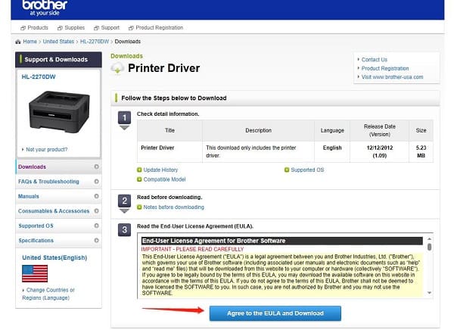Click the United States flag icon
Image resolution: width=454 pixels, height=330 pixels.
(35, 273)
